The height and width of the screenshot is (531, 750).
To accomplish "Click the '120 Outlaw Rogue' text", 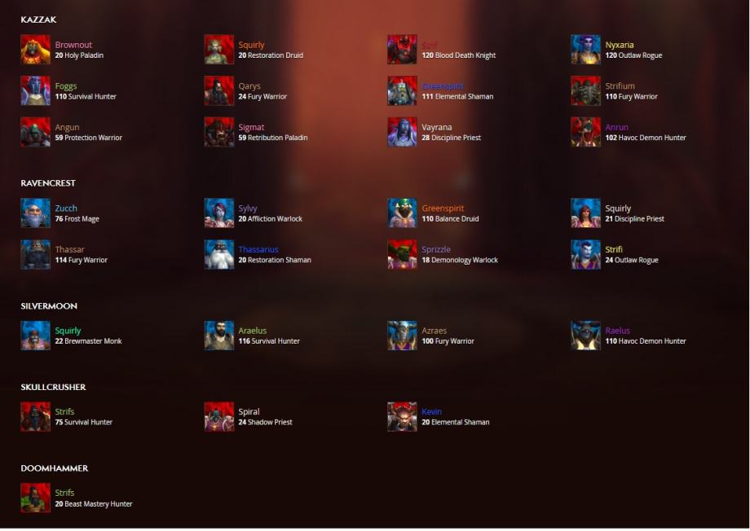I will point(633,55).
